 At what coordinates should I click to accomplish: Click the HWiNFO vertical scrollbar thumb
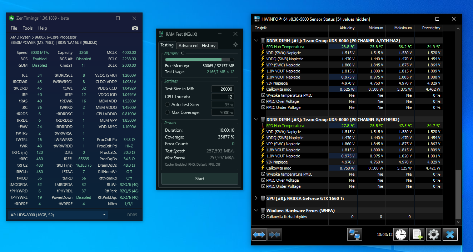[x=458, y=195]
